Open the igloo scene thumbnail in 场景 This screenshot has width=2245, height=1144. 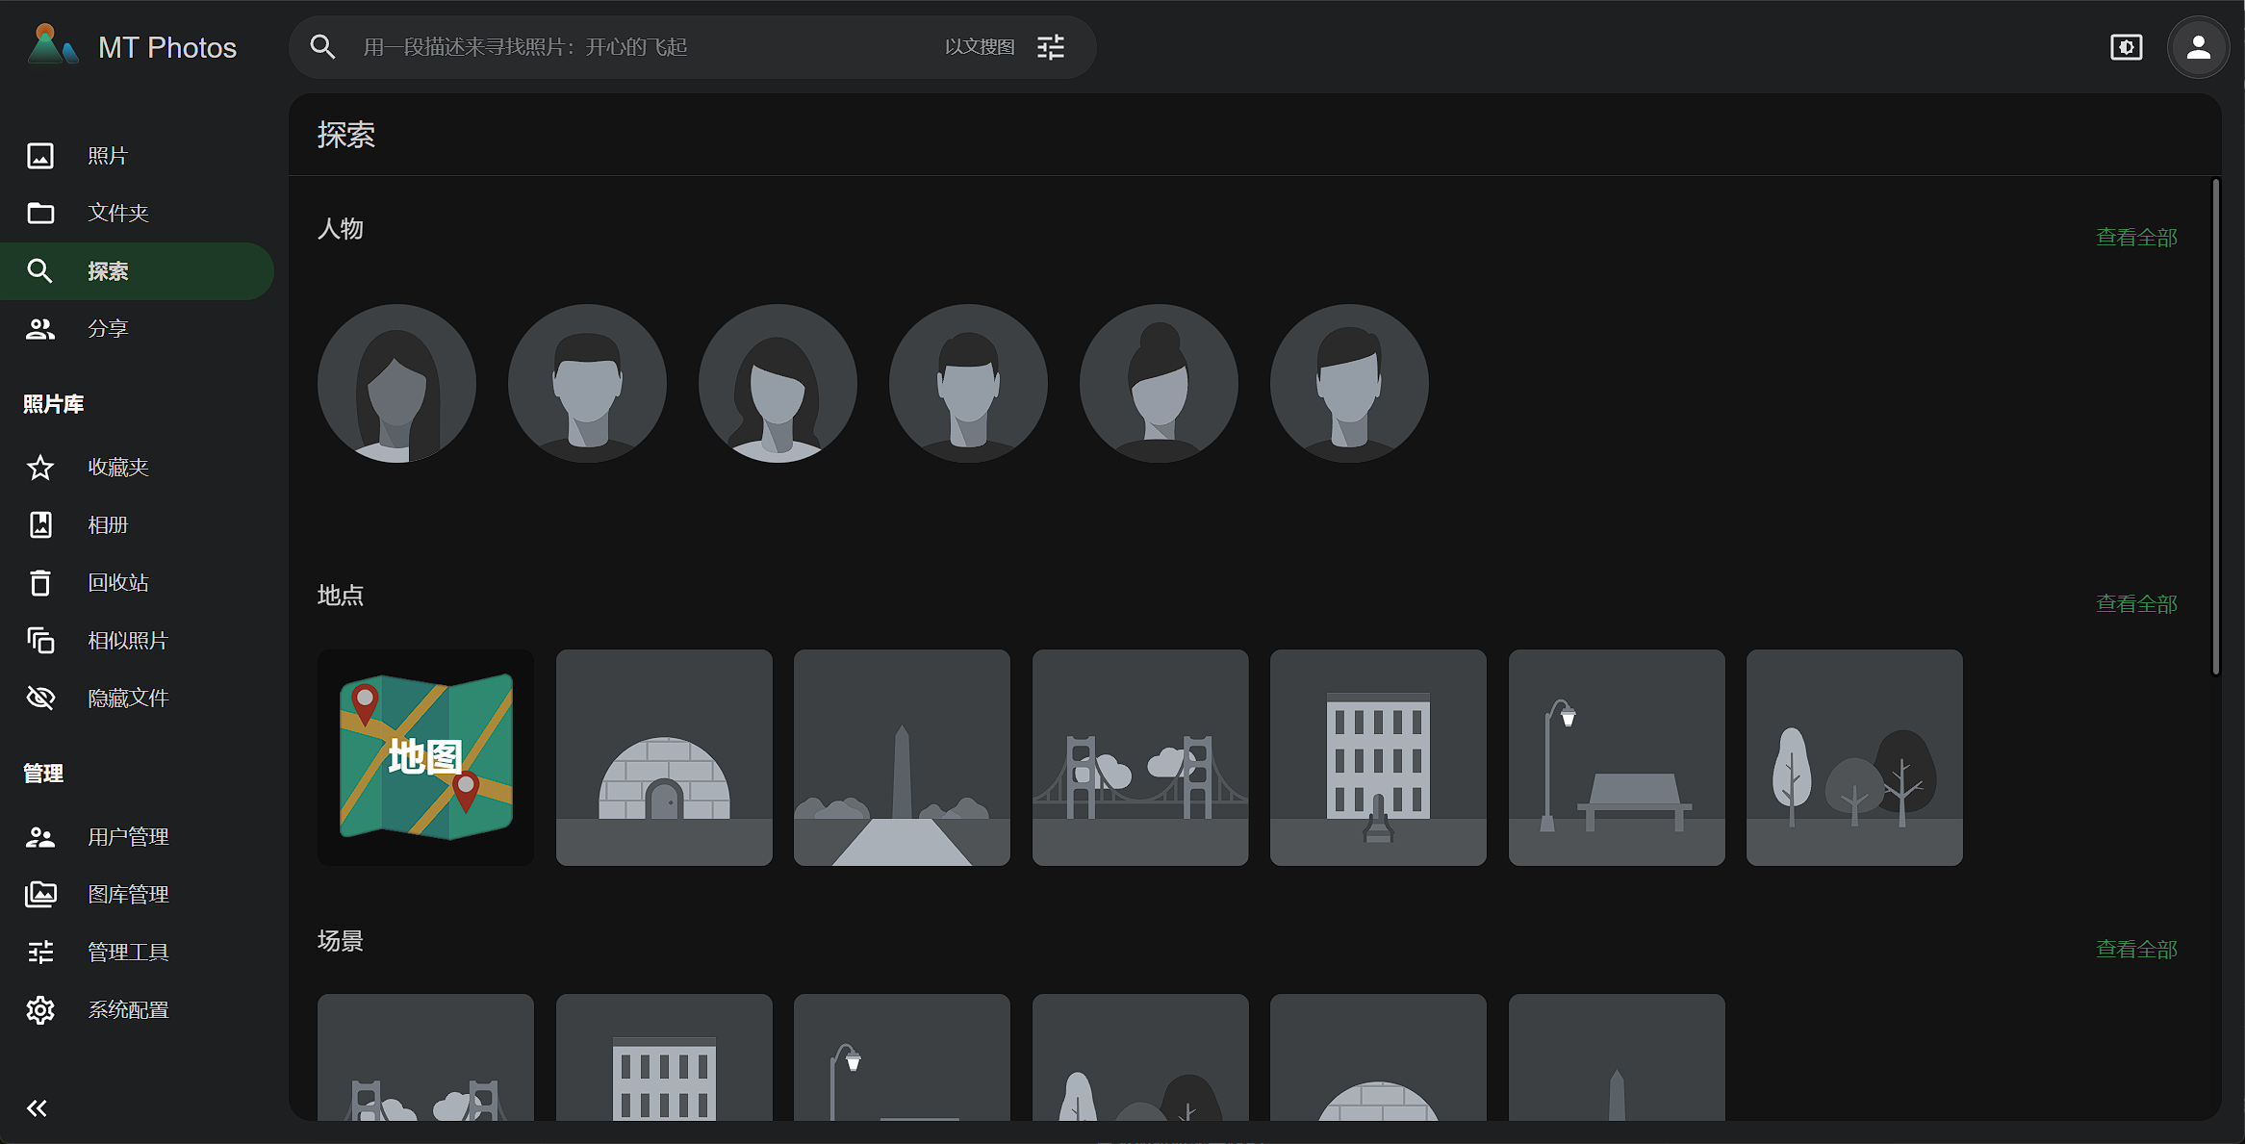tap(1378, 1057)
